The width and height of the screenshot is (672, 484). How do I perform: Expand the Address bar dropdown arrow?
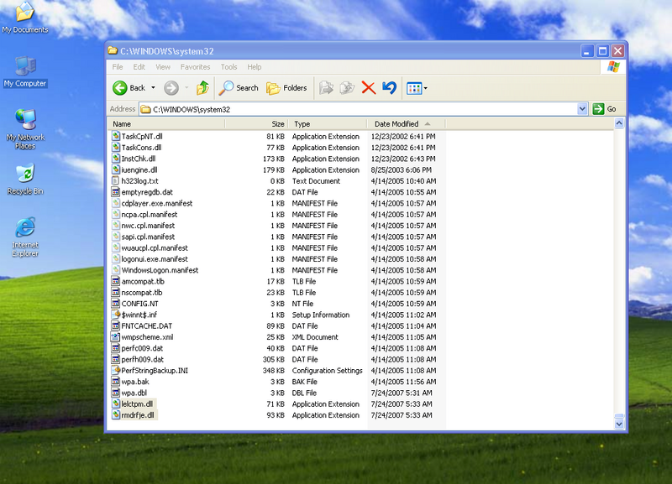(582, 109)
